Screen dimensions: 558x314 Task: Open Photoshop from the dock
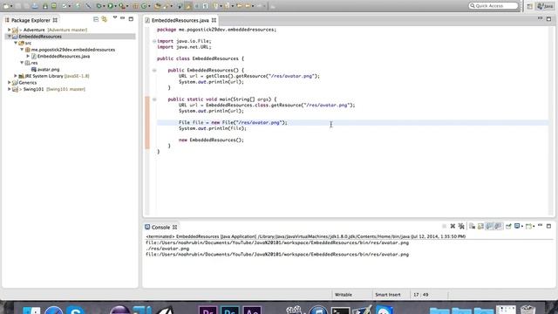coord(230,310)
